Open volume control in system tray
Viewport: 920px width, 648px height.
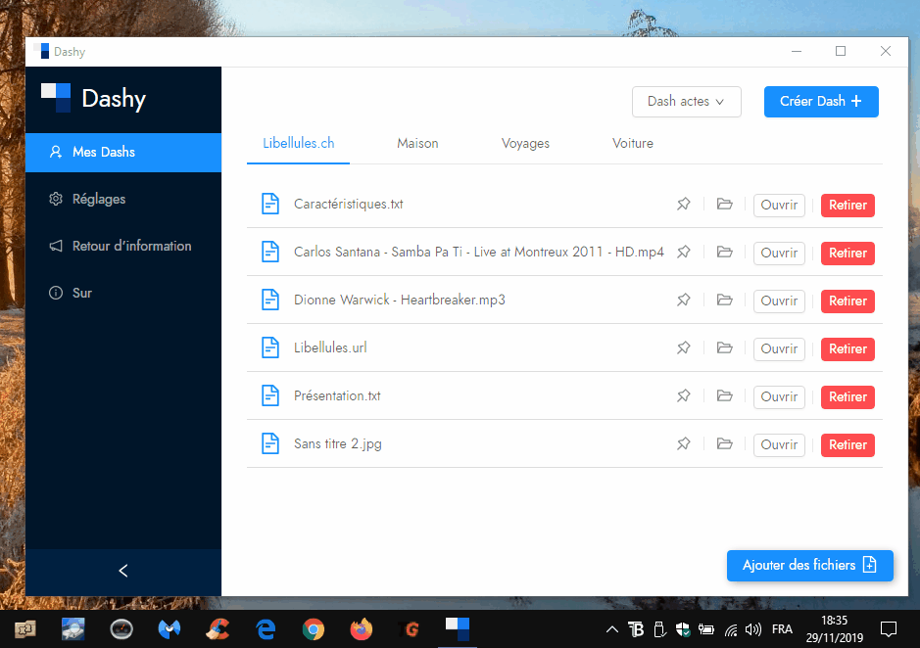tap(752, 629)
